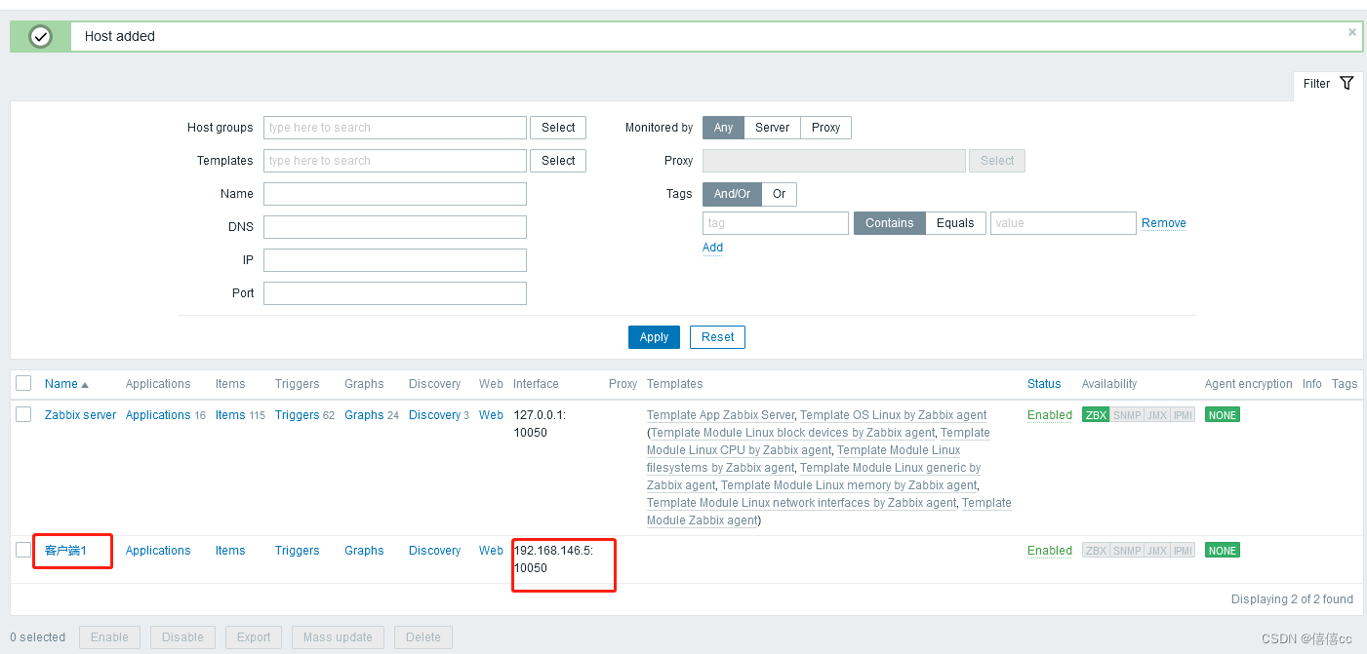The image size is (1367, 654).
Task: Click green ZBX badge of Zabbix server
Action: 1096,415
